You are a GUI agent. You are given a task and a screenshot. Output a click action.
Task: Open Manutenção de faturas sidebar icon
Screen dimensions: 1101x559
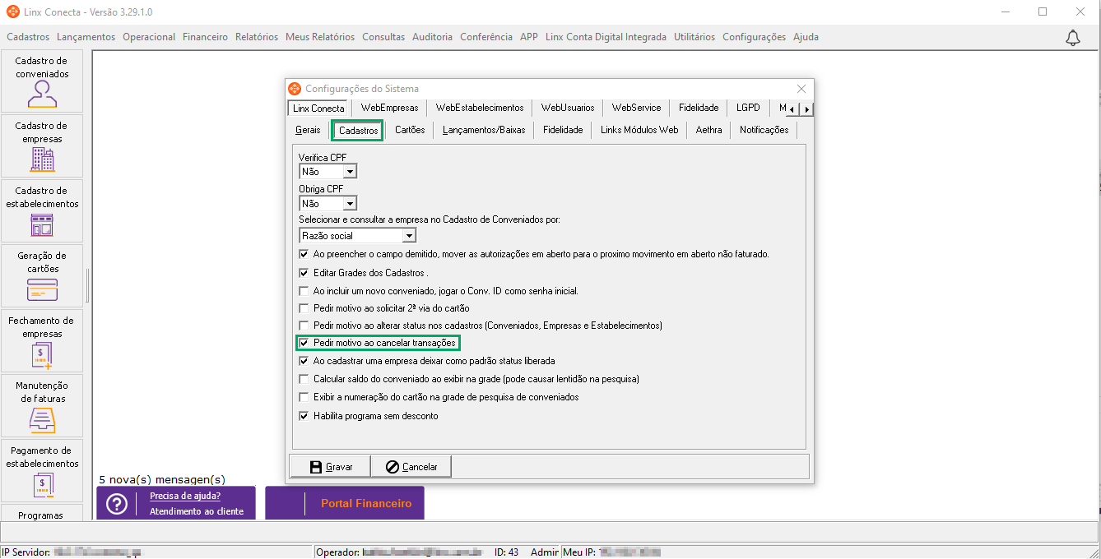coord(42,406)
